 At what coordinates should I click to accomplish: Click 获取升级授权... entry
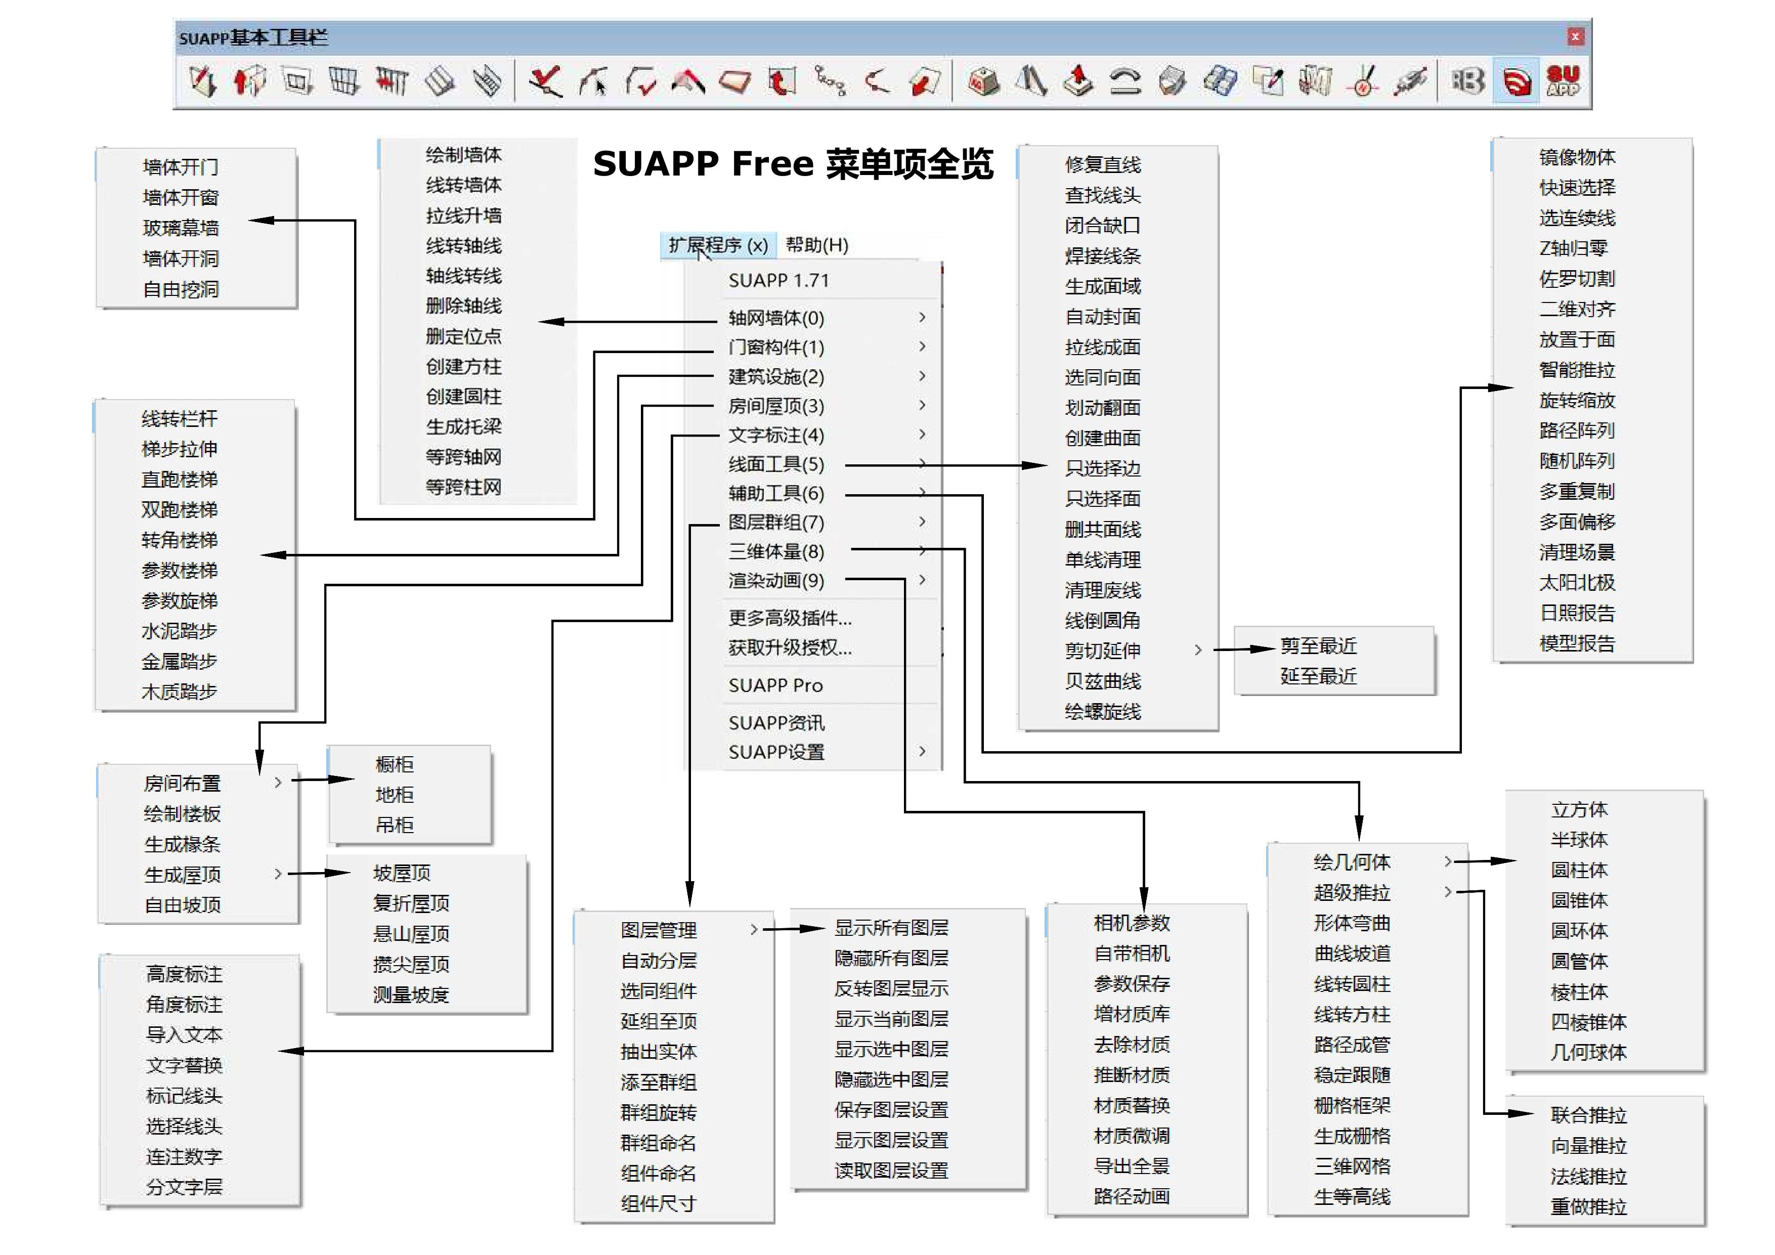(790, 648)
